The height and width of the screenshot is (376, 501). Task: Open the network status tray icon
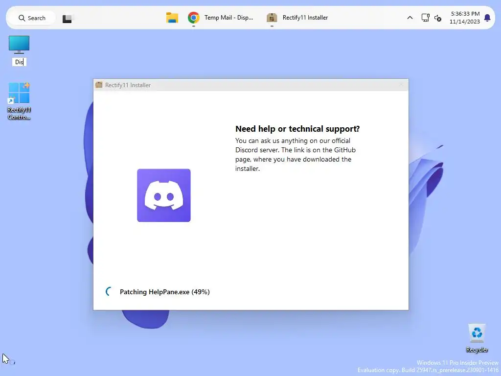tap(425, 18)
